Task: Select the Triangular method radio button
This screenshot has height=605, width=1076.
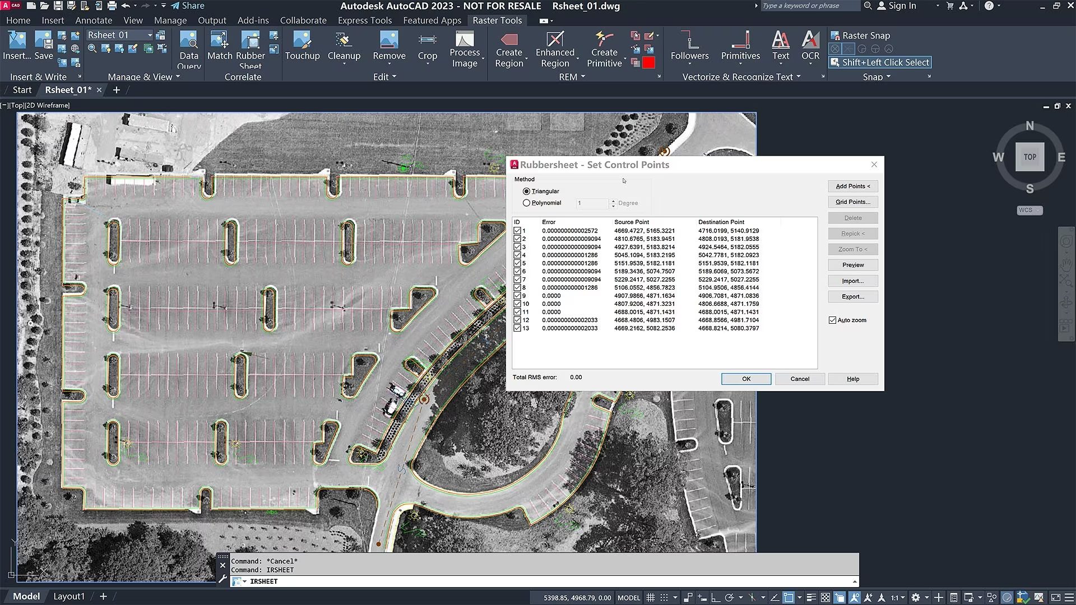Action: click(526, 191)
